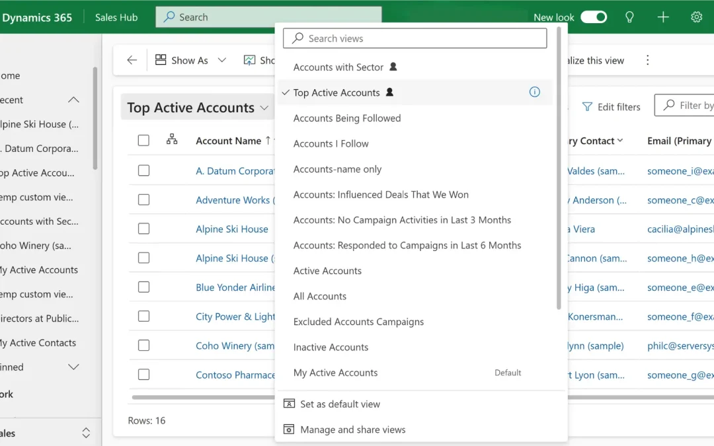Click the magnifier icon in the global Search bar
This screenshot has width=714, height=446.
169,17
